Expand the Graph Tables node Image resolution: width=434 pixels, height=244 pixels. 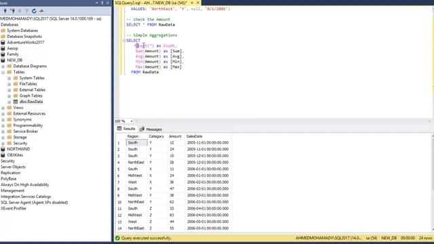tap(9, 96)
